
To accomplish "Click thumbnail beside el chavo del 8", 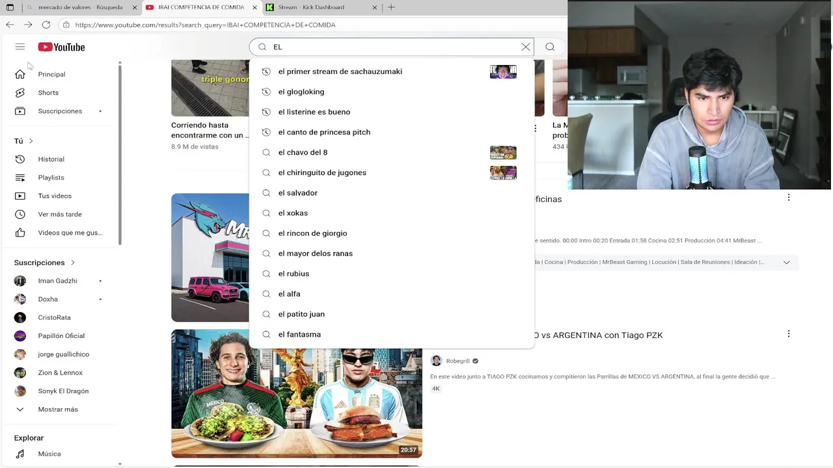I will click(x=503, y=152).
